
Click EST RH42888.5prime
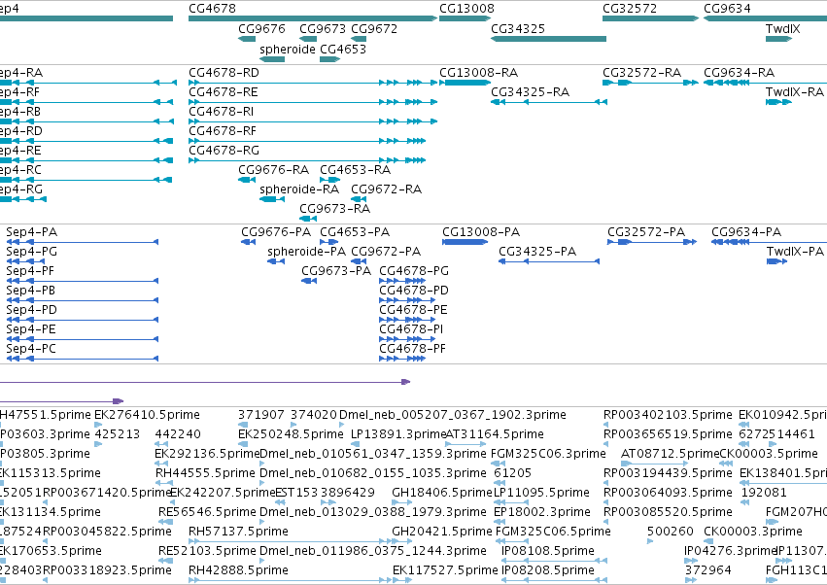tap(238, 570)
